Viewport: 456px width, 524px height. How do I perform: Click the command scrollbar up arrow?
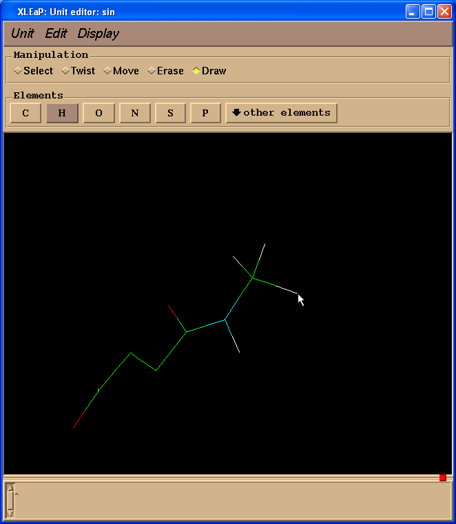click(x=10, y=488)
